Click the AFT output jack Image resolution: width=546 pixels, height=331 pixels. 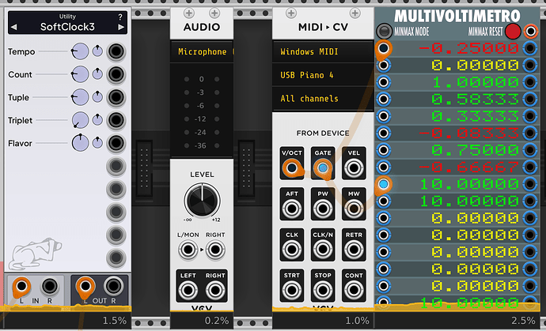292,209
